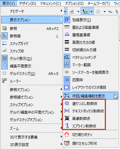Click the snap point toolbar icon
Screen dimensions: 120x149
coord(72,12)
